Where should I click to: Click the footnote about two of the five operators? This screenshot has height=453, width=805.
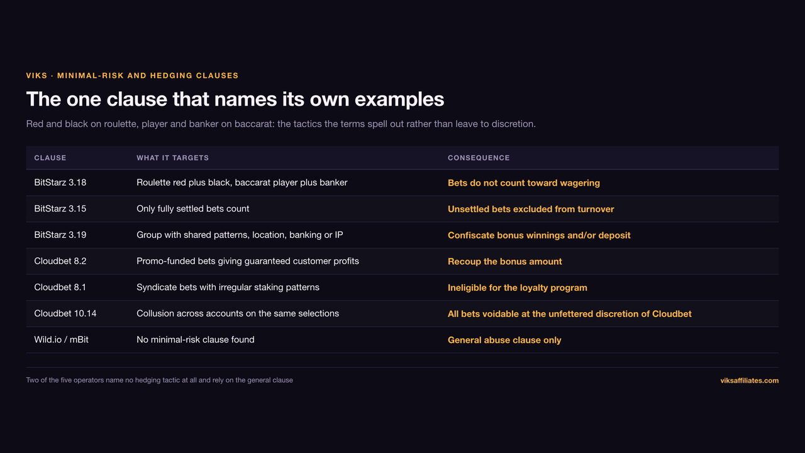(160, 380)
